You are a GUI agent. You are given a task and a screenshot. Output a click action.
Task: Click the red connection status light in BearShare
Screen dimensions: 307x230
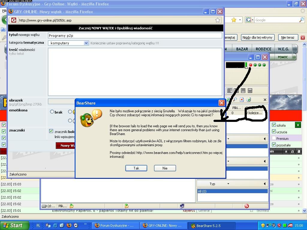251,65
